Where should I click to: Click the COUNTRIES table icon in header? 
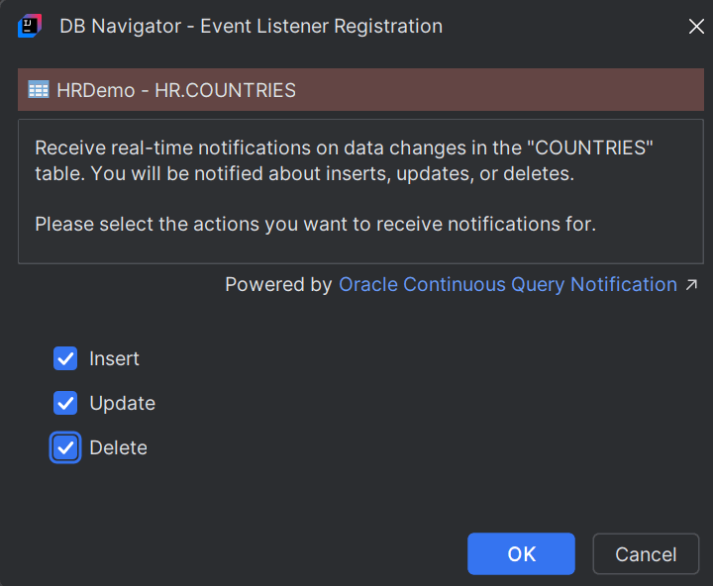point(39,89)
